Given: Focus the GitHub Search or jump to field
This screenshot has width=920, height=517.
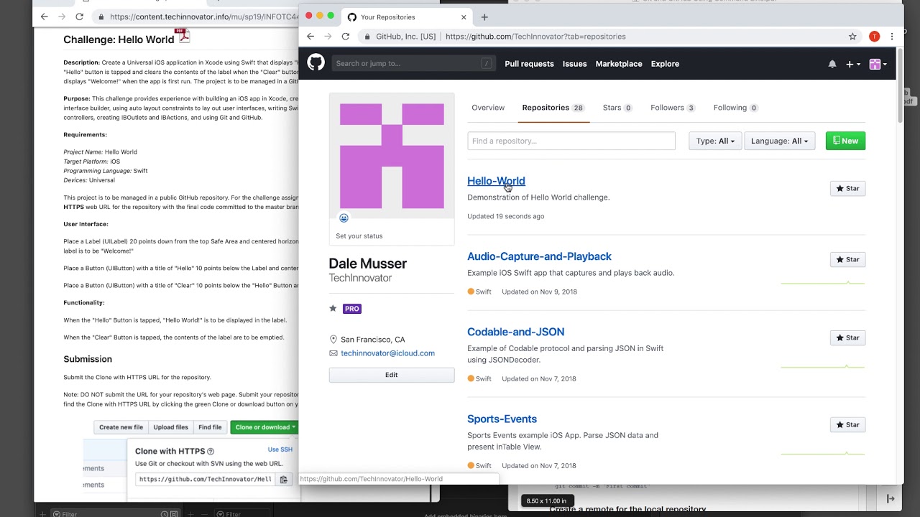Looking at the screenshot, I should (x=414, y=63).
